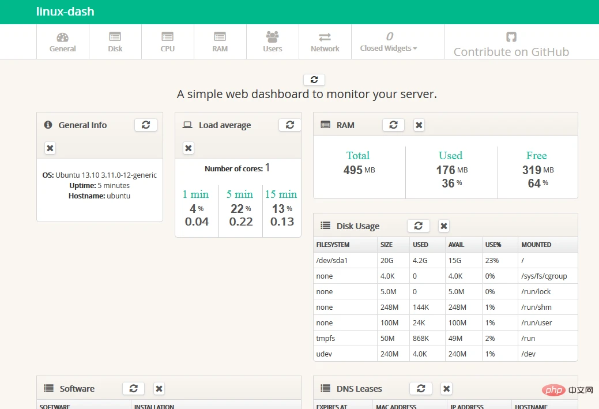Refresh the Load average widget
599x409 pixels.
(x=290, y=125)
